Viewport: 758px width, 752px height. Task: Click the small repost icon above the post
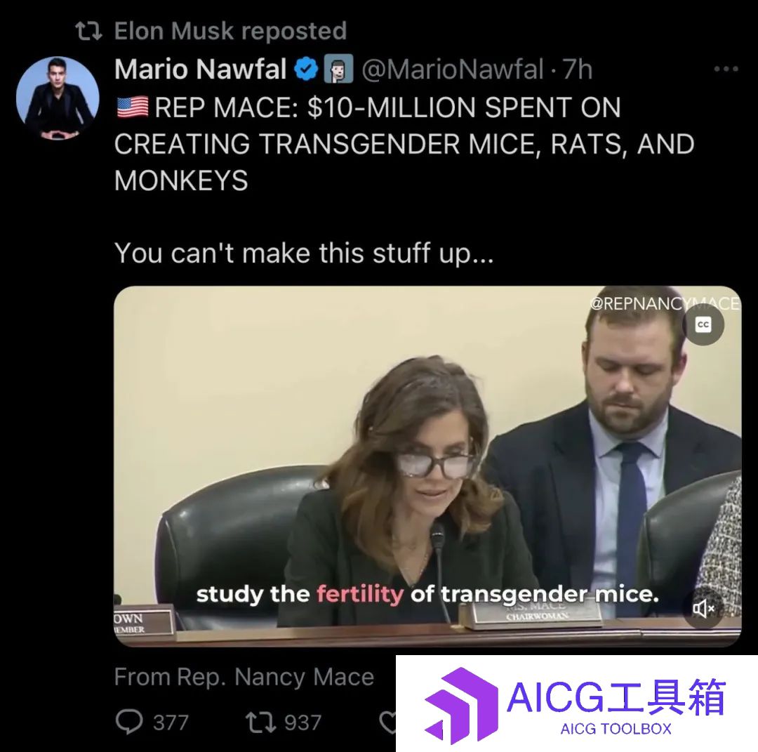pos(89,31)
